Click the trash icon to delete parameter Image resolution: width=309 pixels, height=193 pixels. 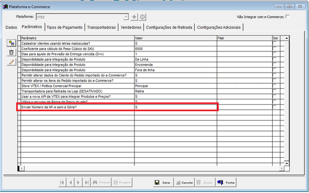point(12,52)
